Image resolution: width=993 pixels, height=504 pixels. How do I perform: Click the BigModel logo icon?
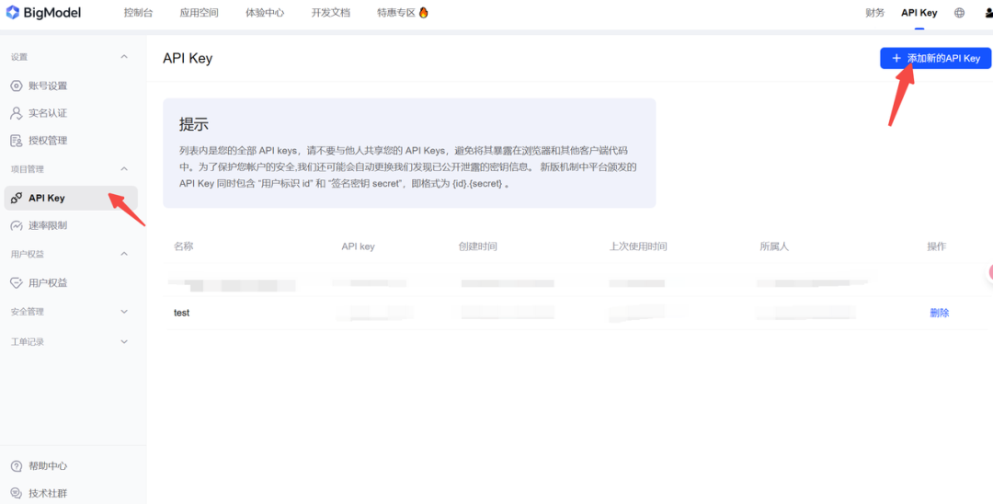point(13,13)
